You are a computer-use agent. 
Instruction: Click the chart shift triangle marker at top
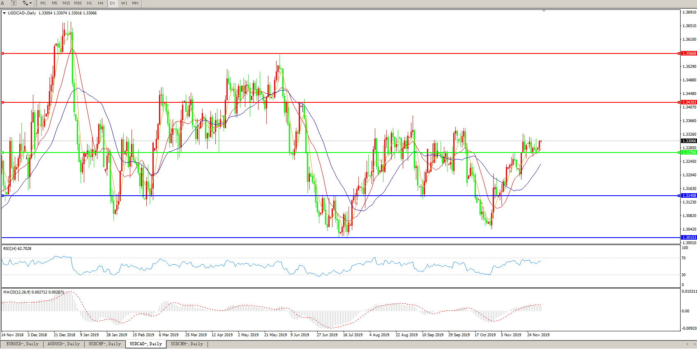(x=544, y=11)
